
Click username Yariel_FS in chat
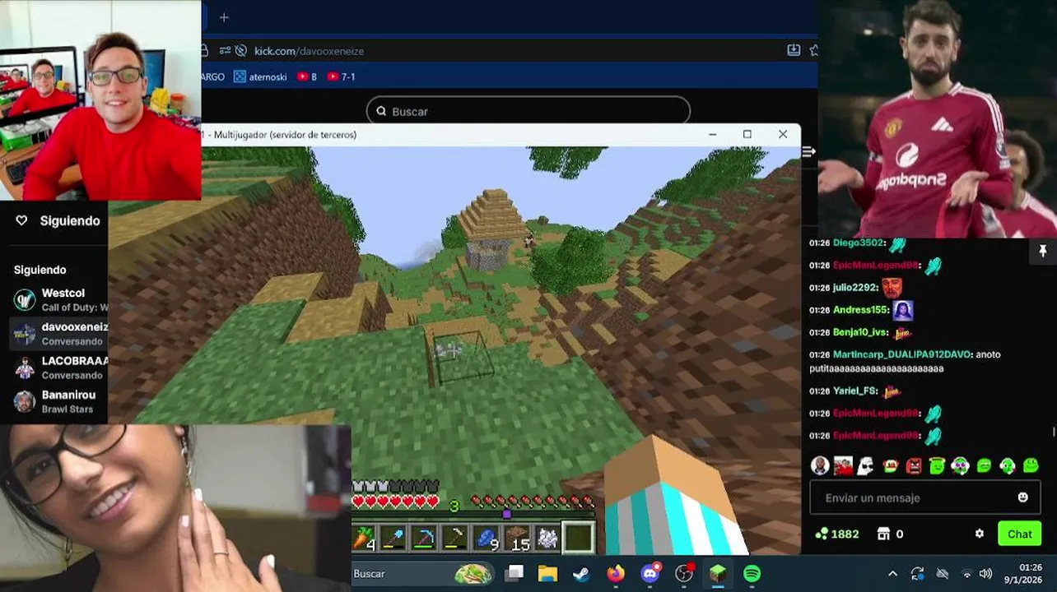[855, 391]
